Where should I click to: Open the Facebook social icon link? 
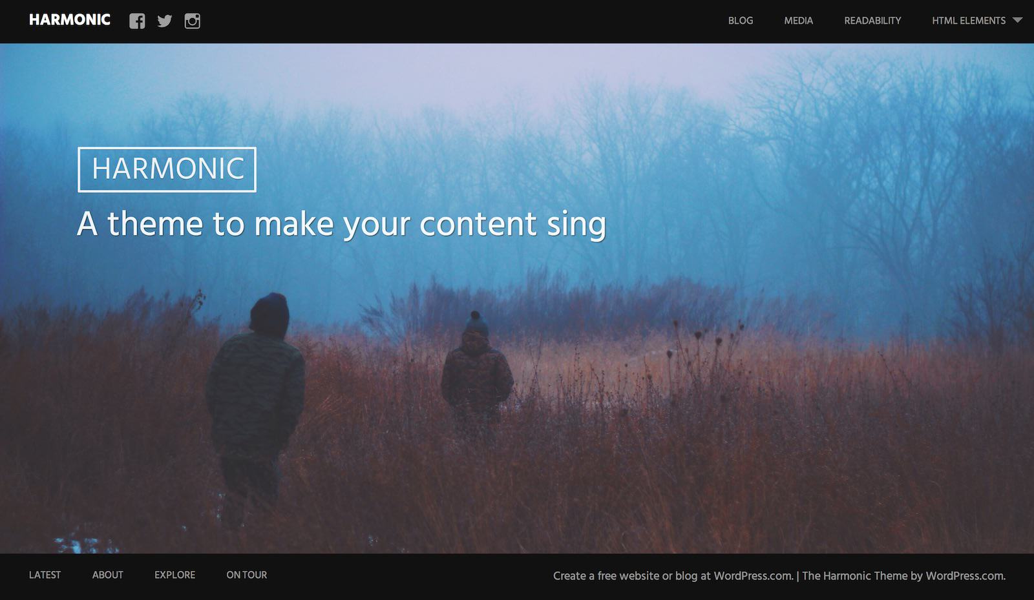pyautogui.click(x=137, y=21)
